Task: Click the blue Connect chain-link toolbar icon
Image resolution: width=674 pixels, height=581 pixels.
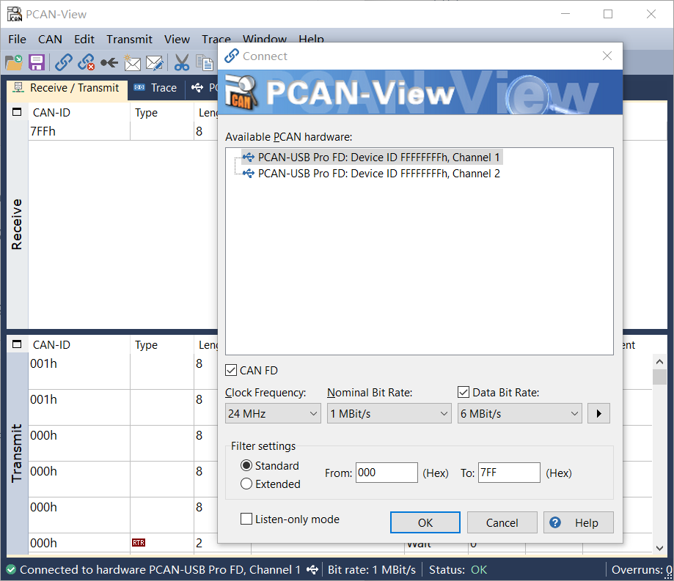Action: pyautogui.click(x=64, y=63)
